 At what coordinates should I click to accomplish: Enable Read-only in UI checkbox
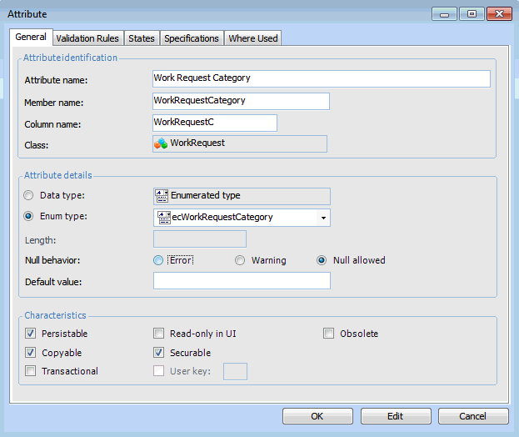(x=158, y=334)
